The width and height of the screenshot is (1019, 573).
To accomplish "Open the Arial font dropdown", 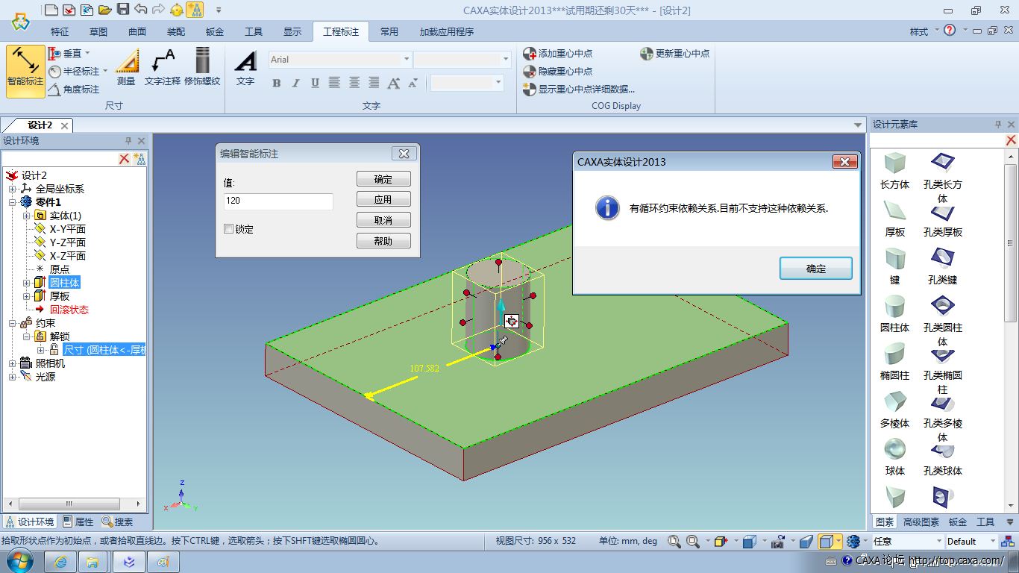I will click(x=407, y=60).
